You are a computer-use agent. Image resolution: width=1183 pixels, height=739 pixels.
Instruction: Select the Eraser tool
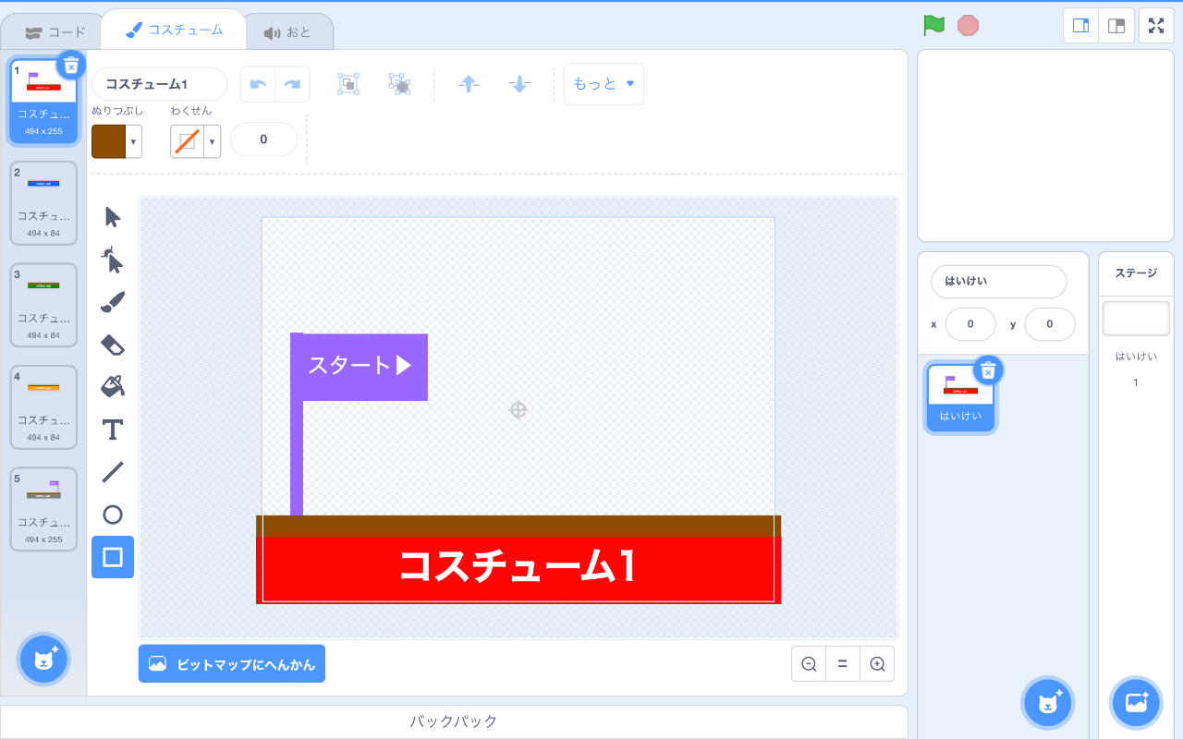(112, 344)
